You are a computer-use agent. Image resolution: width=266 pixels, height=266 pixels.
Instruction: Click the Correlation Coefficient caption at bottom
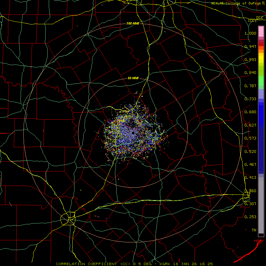click(93, 264)
